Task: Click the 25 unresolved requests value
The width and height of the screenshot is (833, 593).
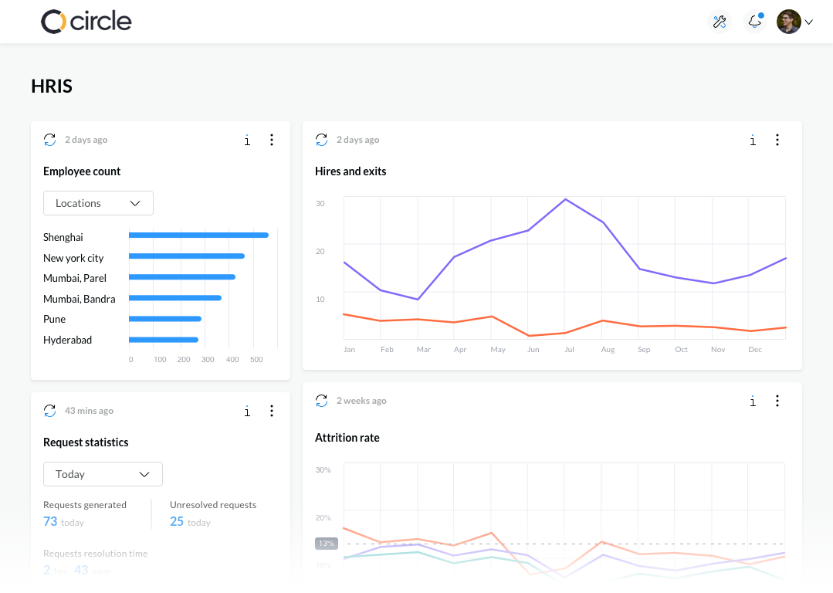Action: point(177,522)
